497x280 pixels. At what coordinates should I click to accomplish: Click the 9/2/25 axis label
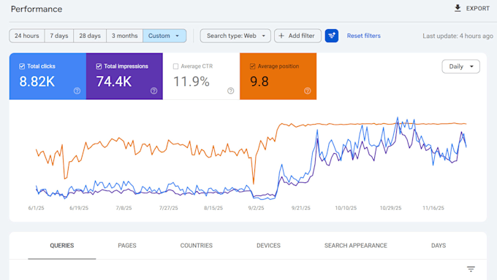click(256, 208)
